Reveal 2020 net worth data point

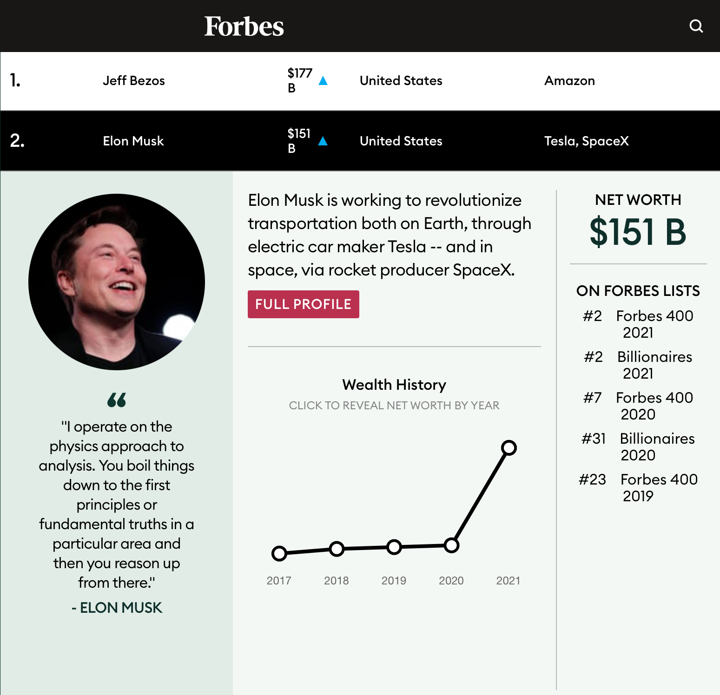[x=451, y=545]
